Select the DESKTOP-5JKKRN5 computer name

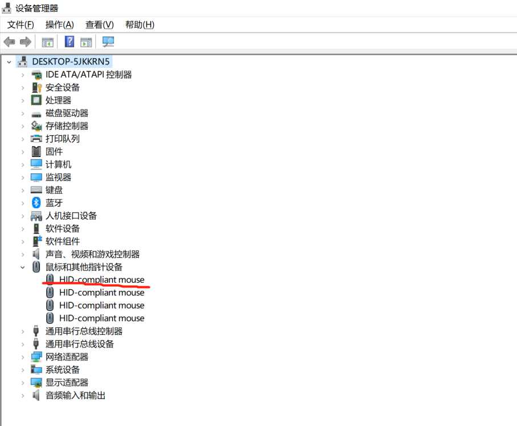tap(71, 62)
